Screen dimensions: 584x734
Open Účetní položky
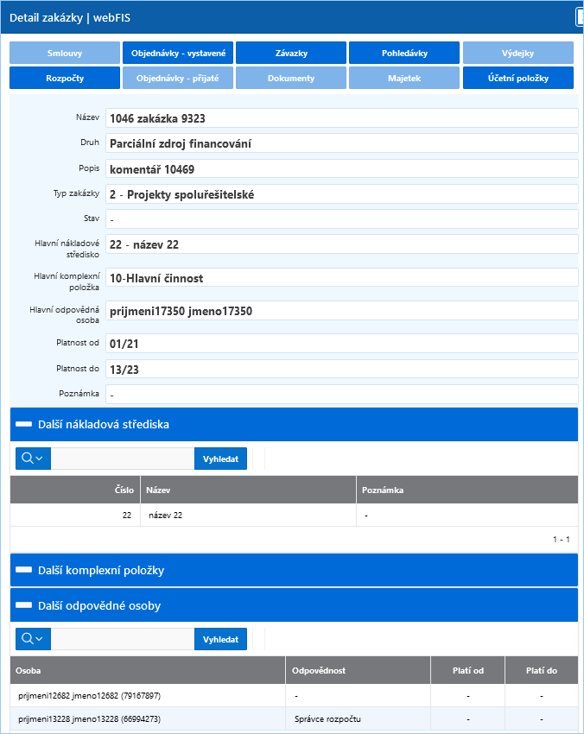tap(518, 78)
